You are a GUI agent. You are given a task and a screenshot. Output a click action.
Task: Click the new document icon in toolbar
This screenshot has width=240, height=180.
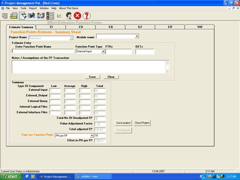coord(5,16)
